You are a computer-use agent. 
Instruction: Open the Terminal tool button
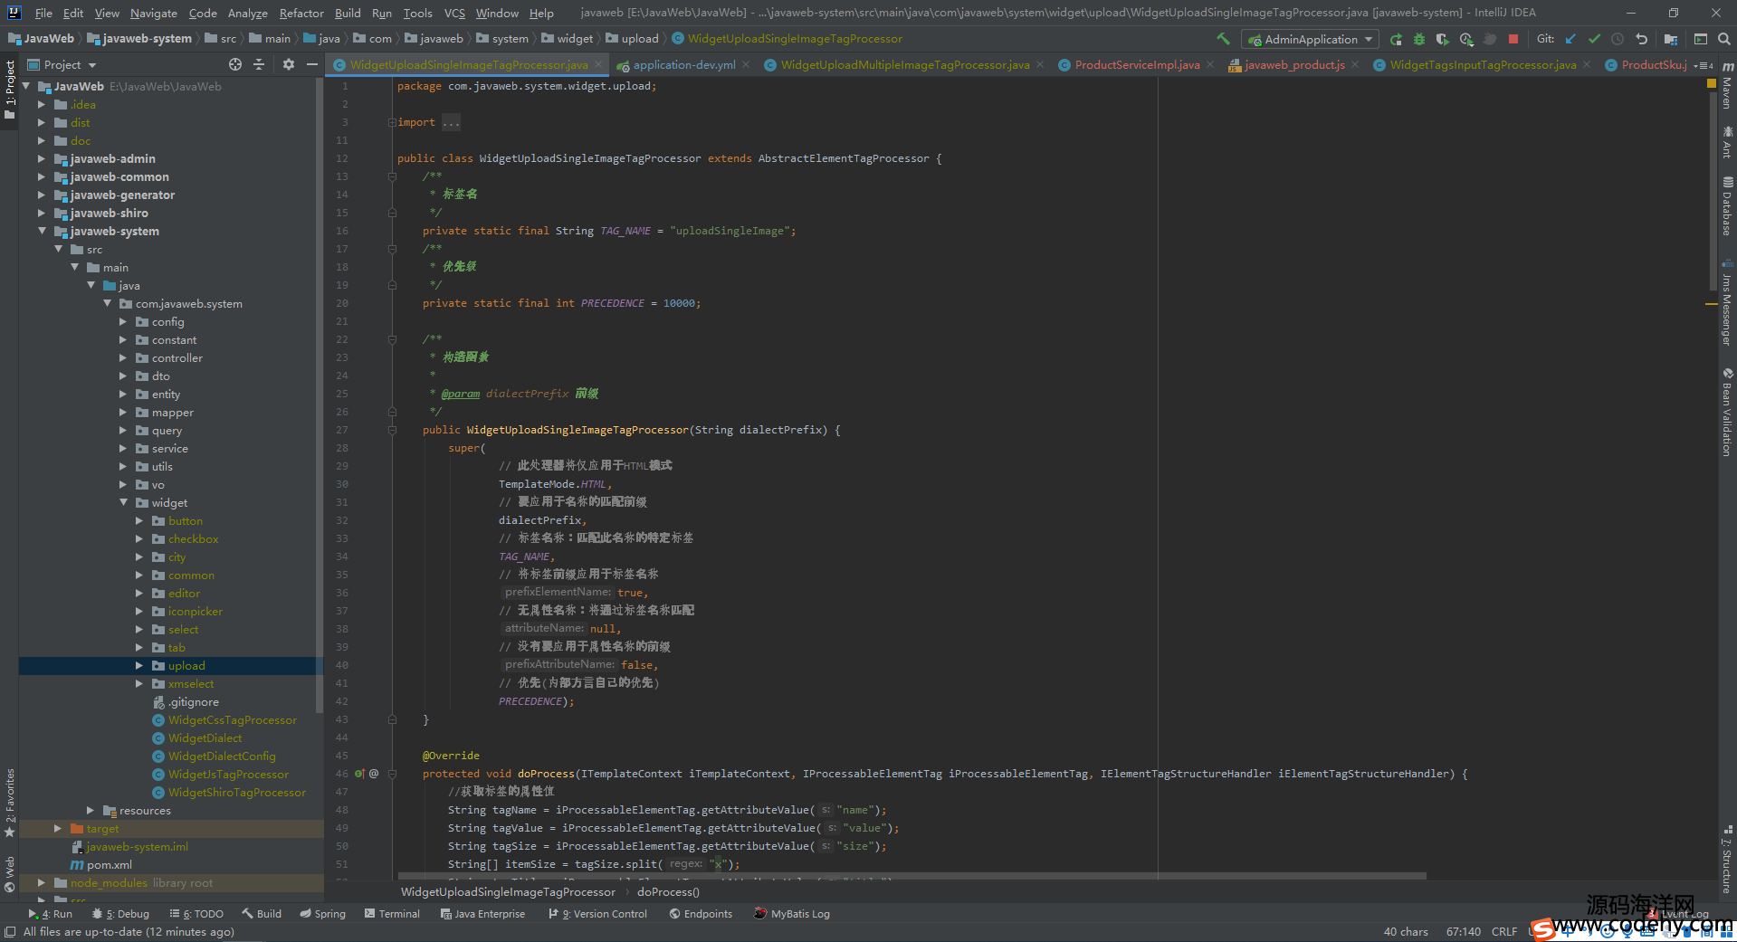(x=392, y=914)
